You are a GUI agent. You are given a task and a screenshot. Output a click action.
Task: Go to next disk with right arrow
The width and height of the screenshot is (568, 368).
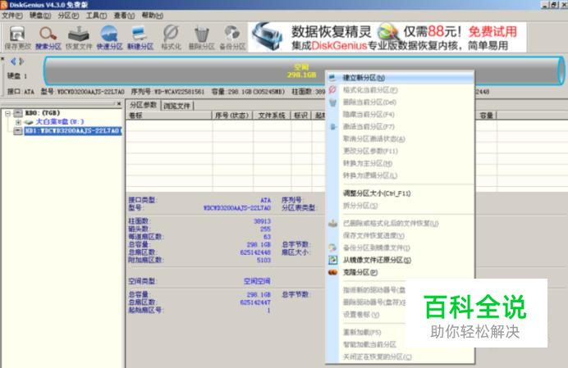[21, 61]
